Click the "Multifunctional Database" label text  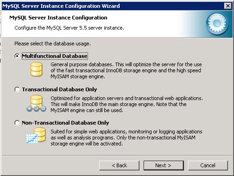(55, 56)
